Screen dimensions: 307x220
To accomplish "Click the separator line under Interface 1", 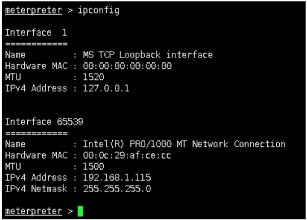I will (36, 44).
